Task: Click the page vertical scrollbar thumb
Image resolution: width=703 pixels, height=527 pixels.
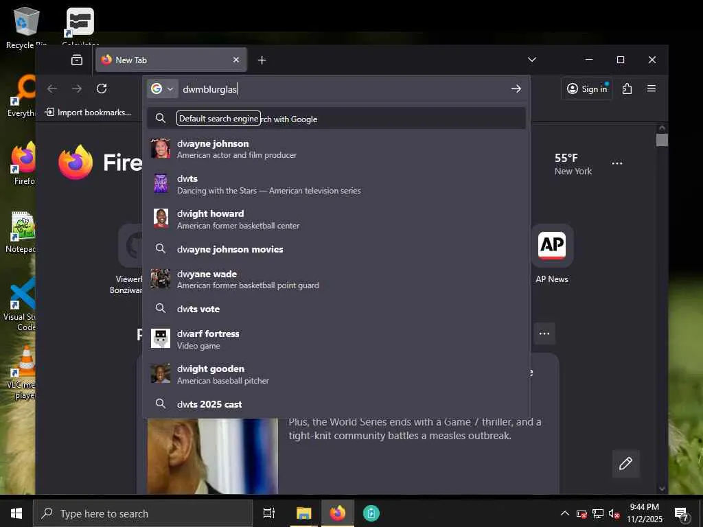Action: 662,140
